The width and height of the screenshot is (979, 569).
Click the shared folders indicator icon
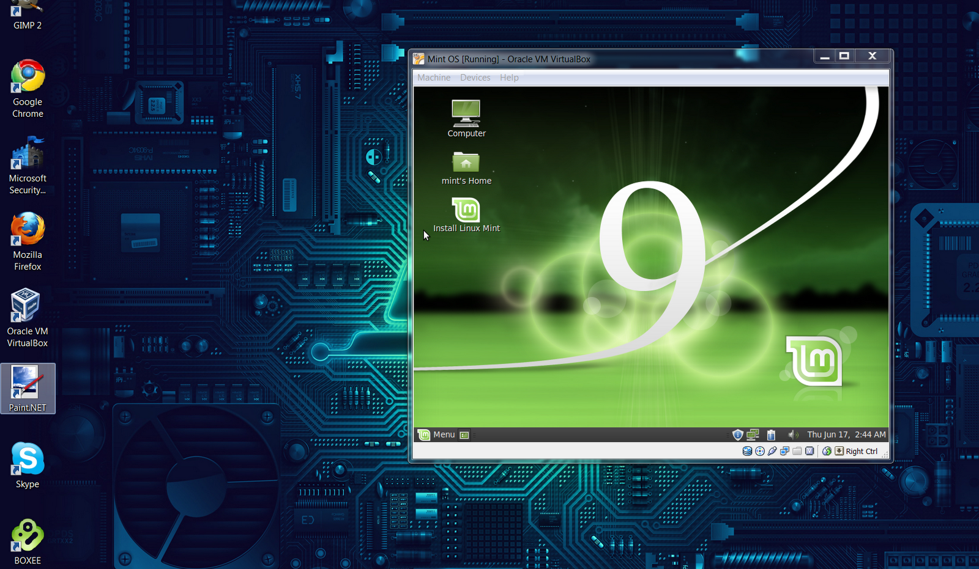[x=797, y=451]
